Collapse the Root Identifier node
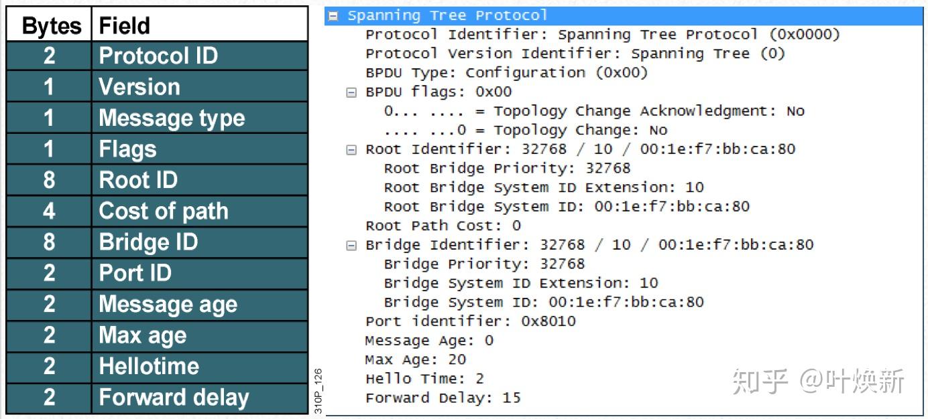928x419 pixels. (351, 150)
